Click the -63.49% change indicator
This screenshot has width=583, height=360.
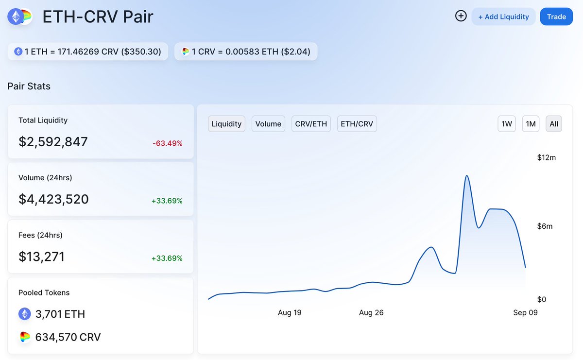[167, 143]
